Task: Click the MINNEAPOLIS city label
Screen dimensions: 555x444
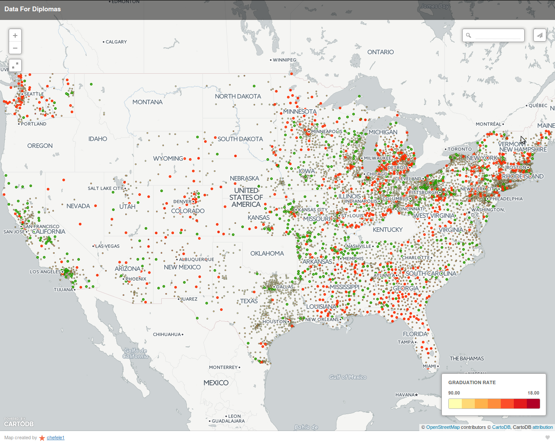Action: tap(326, 131)
